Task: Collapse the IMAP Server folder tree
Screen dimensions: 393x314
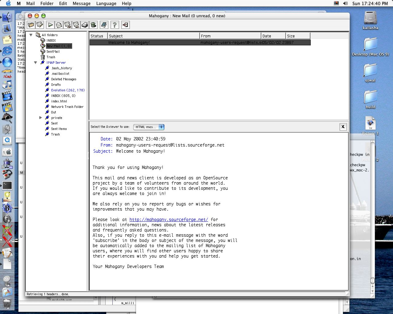Action: pos(36,63)
